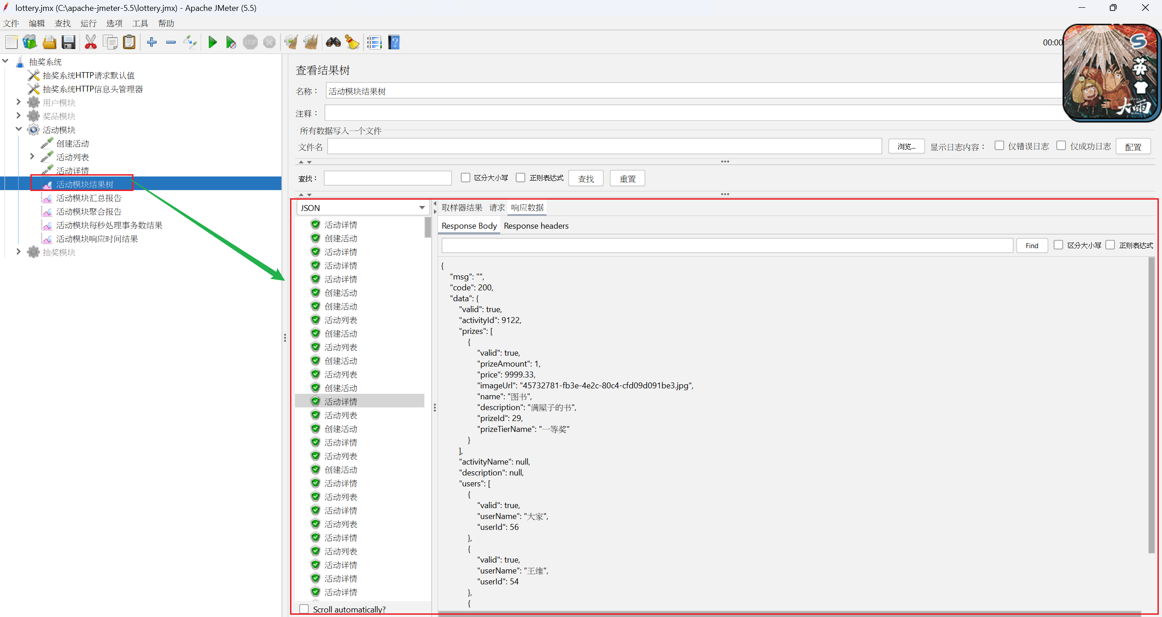Click the binoculars Search icon

[x=333, y=43]
